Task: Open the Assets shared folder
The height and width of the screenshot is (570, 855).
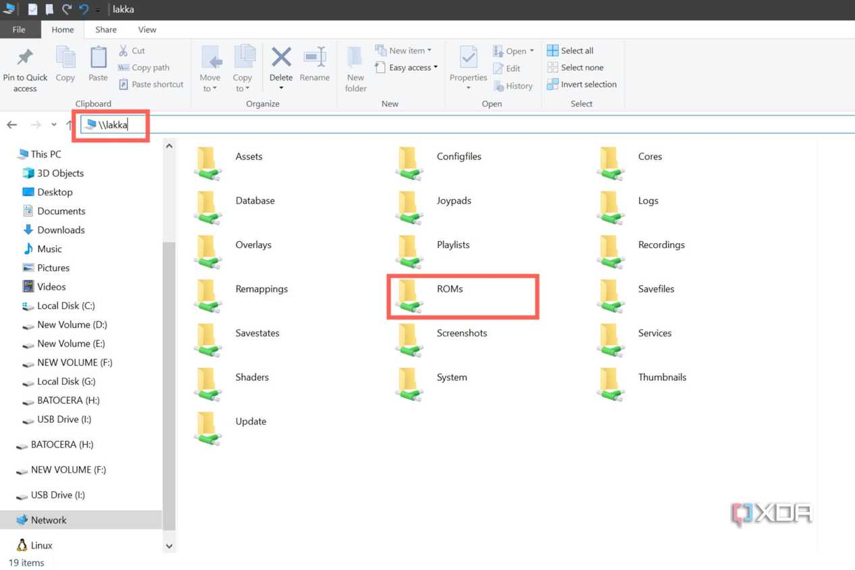Action: click(x=228, y=164)
